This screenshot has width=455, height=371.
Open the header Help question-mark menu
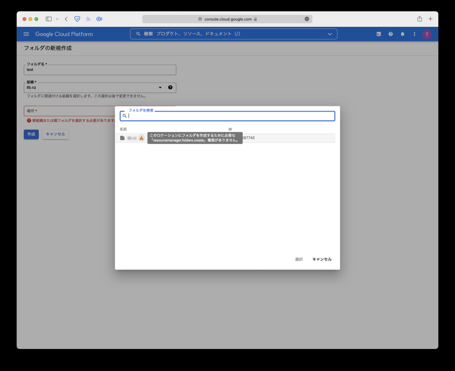coord(391,34)
